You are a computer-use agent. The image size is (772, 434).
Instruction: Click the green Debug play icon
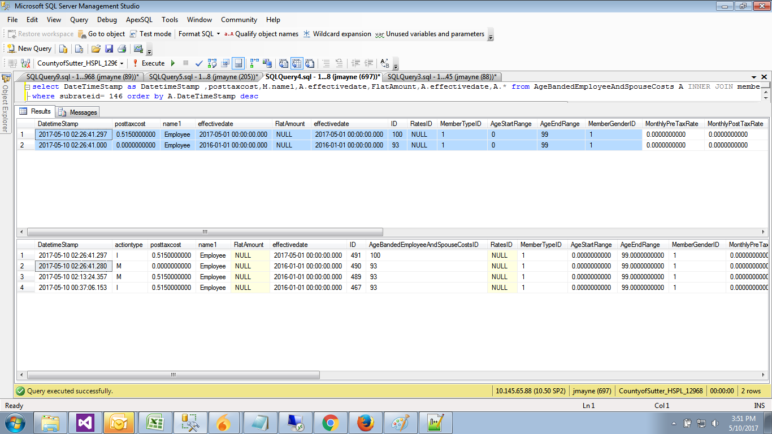(173, 63)
